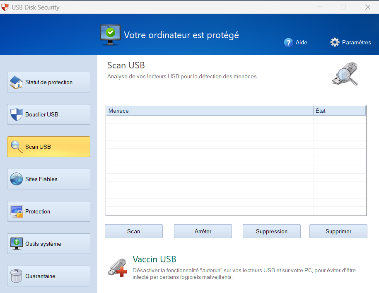379x293 pixels.
Task: Switch to the Quarantaine section
Action: (x=48, y=276)
